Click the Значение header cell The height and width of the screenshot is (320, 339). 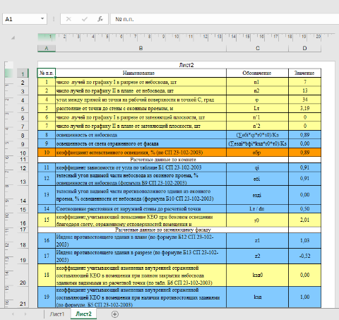pyautogui.click(x=304, y=73)
